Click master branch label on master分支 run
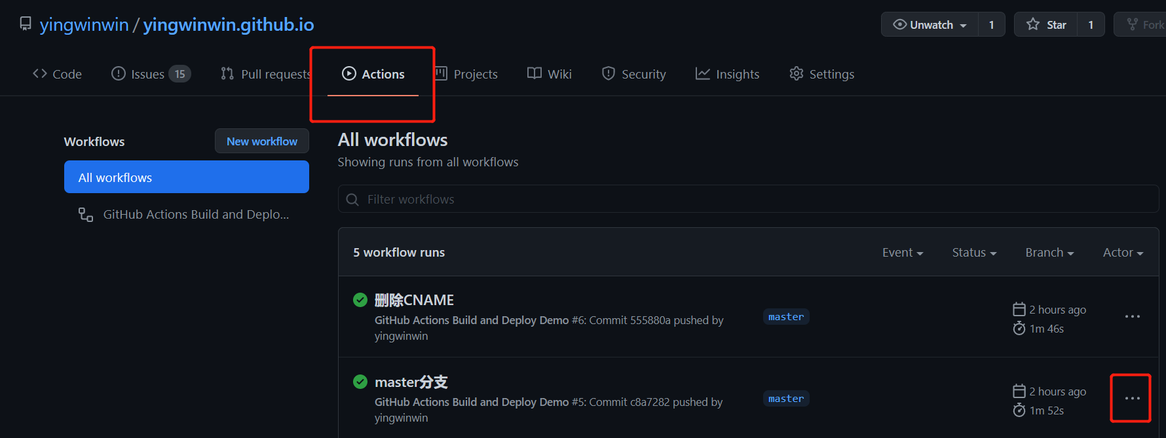The height and width of the screenshot is (438, 1166). pos(786,399)
